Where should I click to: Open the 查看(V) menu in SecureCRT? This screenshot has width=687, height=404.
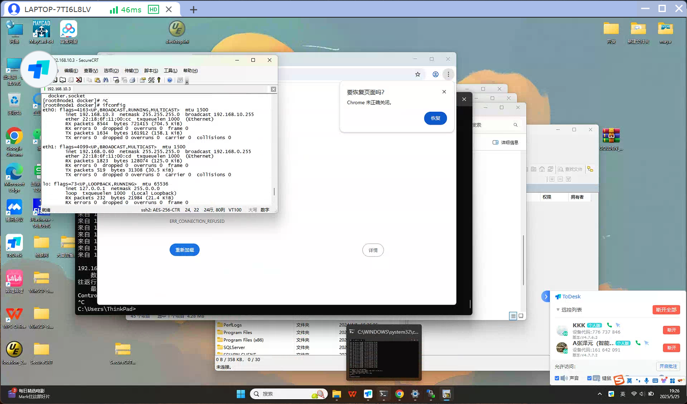tap(91, 71)
